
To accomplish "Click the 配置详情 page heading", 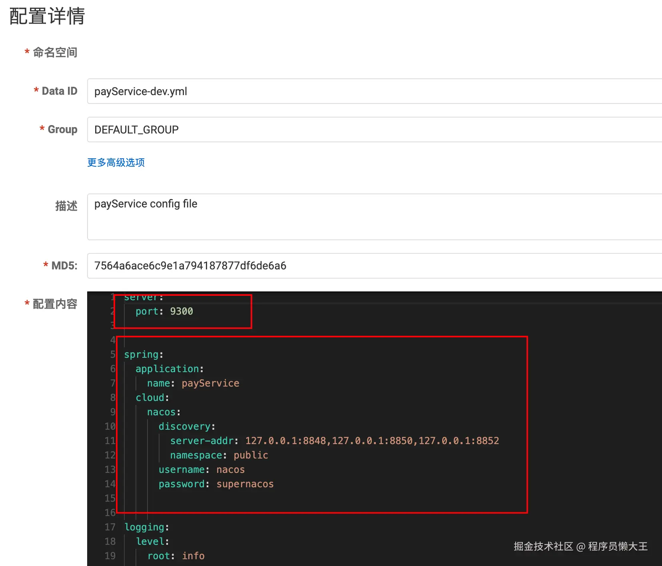I will (47, 16).
